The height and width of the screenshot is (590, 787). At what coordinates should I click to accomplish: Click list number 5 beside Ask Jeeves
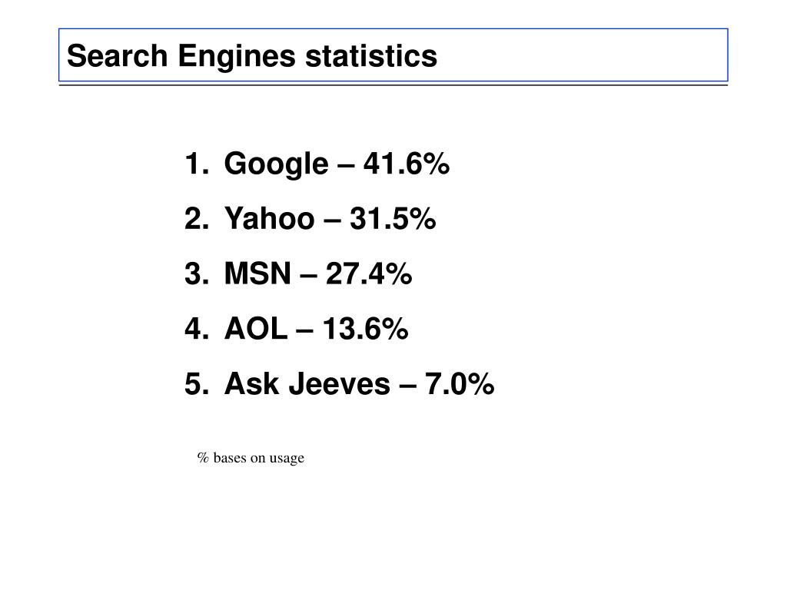[196, 385]
